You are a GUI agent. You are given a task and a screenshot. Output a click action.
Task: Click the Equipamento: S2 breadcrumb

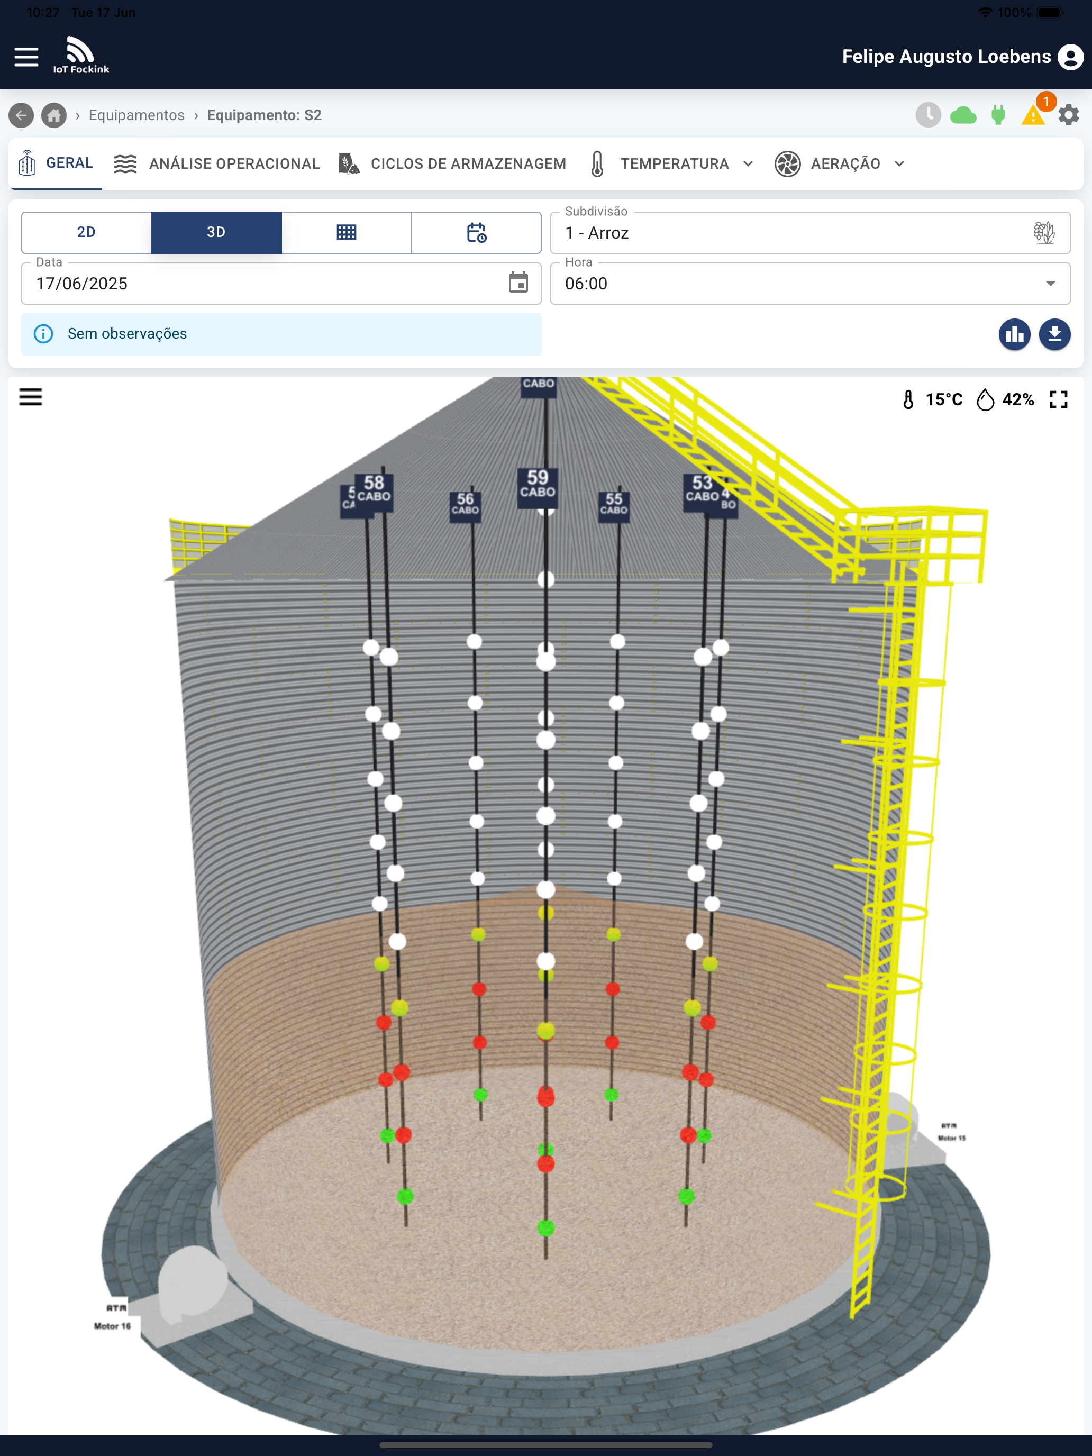(264, 115)
